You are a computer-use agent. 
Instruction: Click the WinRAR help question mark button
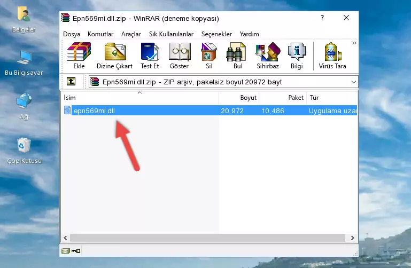pyautogui.click(x=322, y=18)
